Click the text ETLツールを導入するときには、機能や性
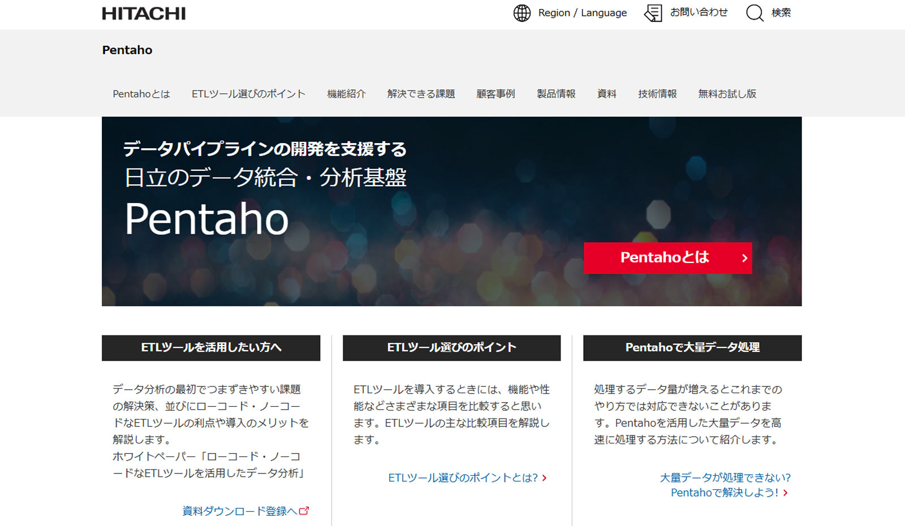The width and height of the screenshot is (905, 526). 451,389
